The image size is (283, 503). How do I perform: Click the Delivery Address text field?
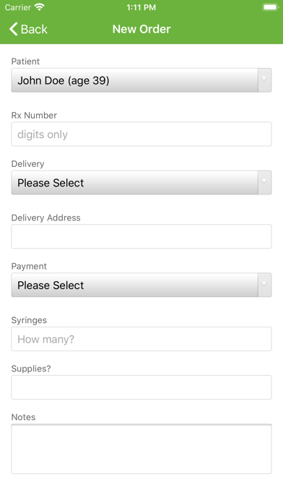[141, 236]
